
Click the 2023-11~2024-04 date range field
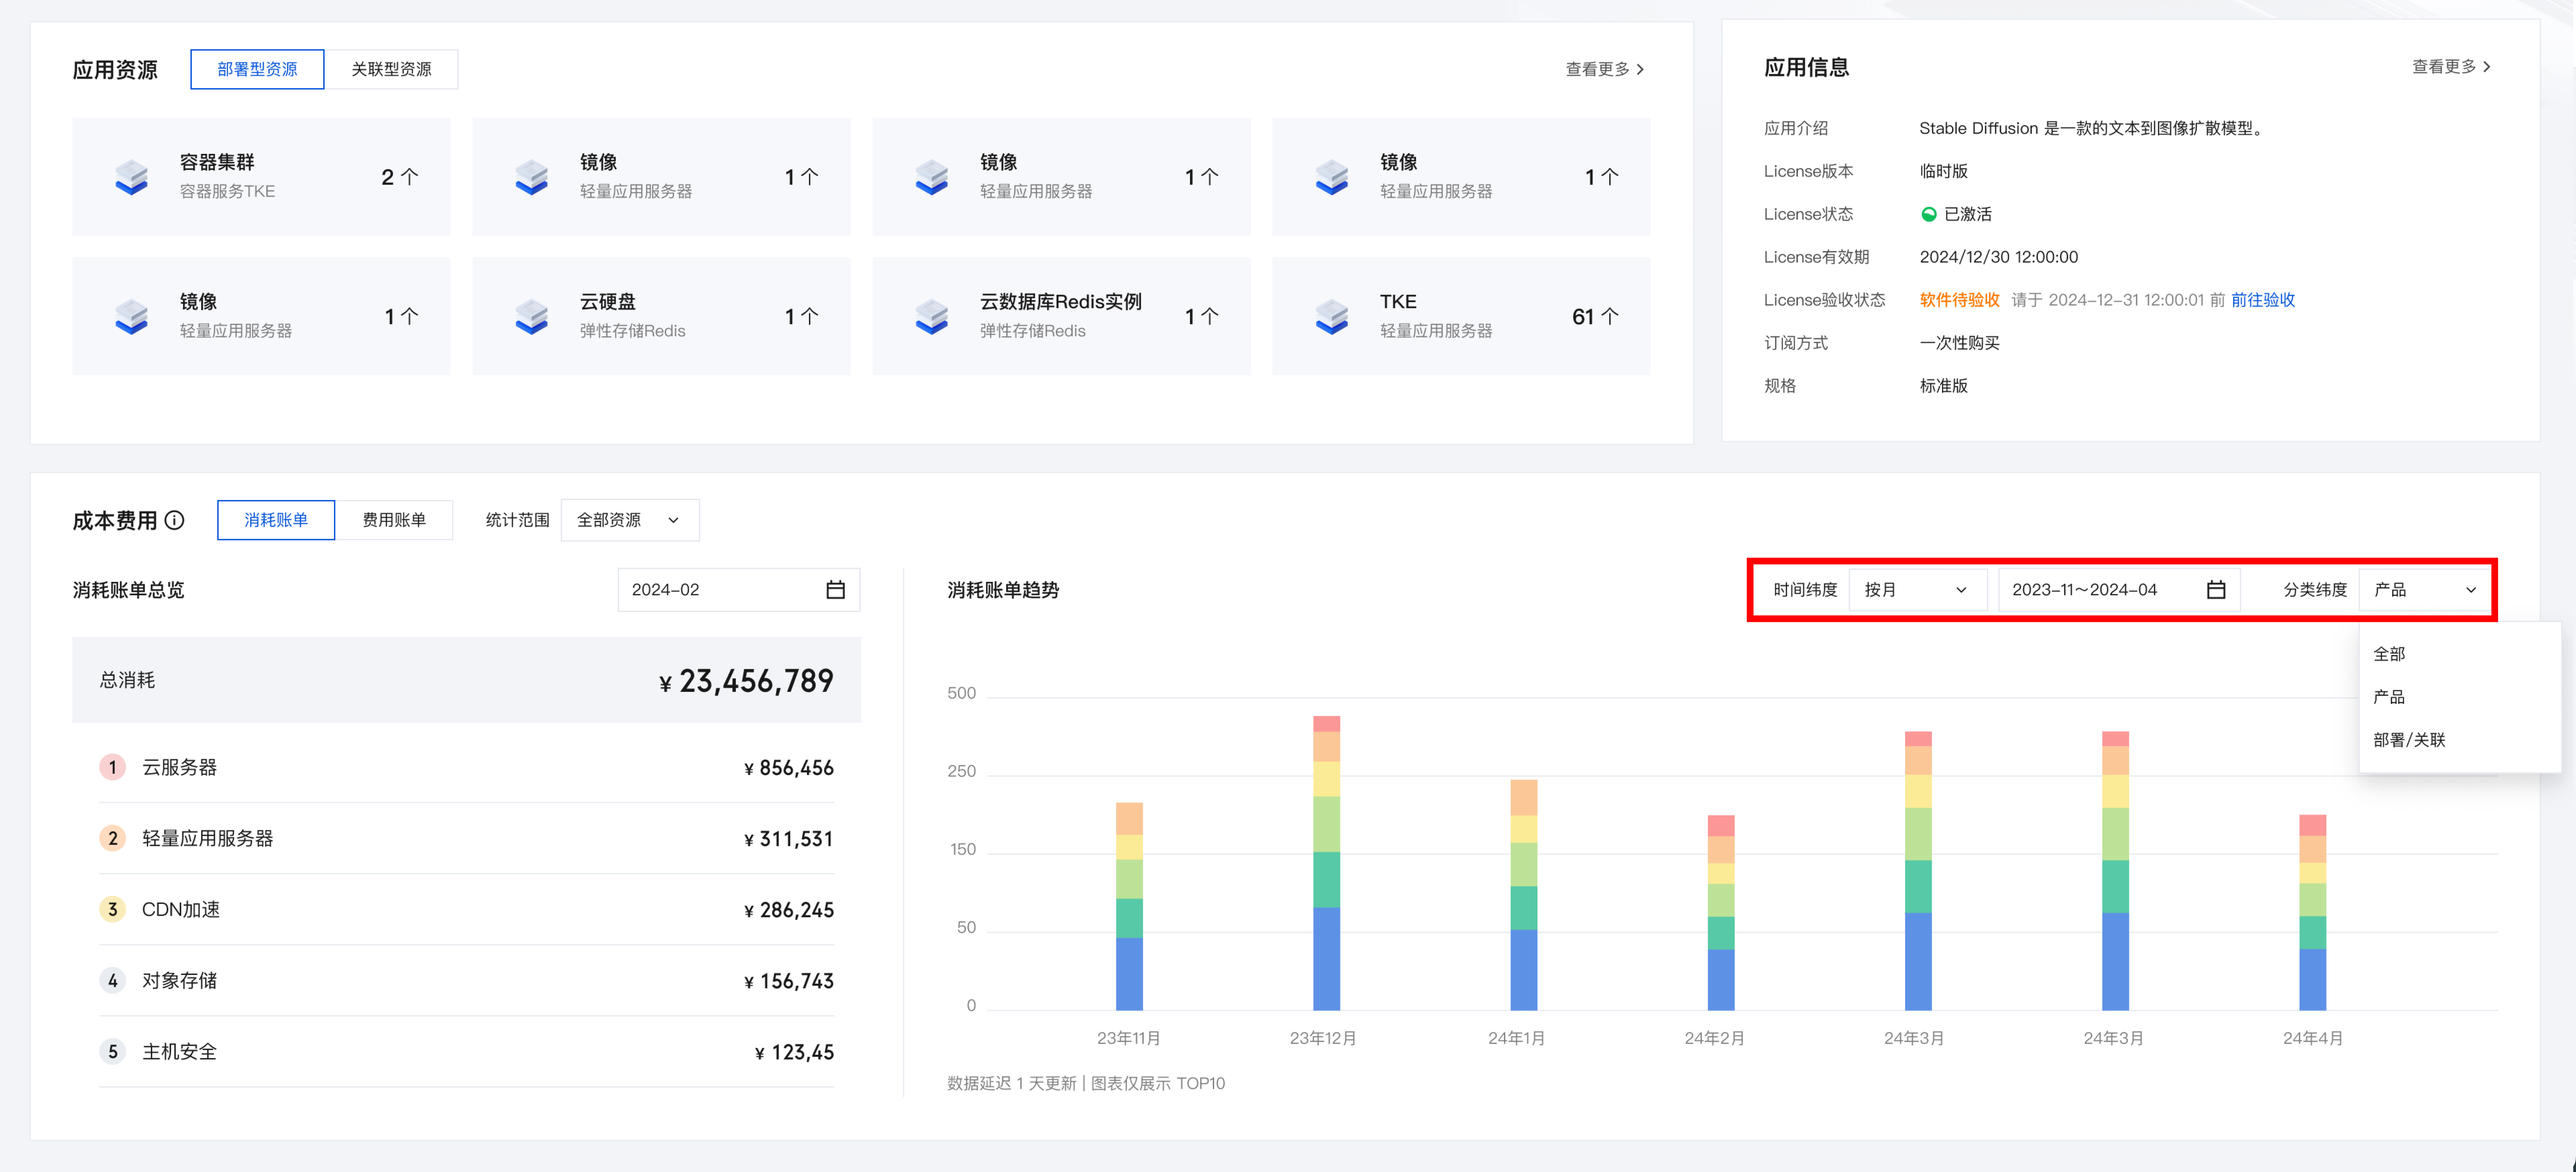tap(2119, 590)
